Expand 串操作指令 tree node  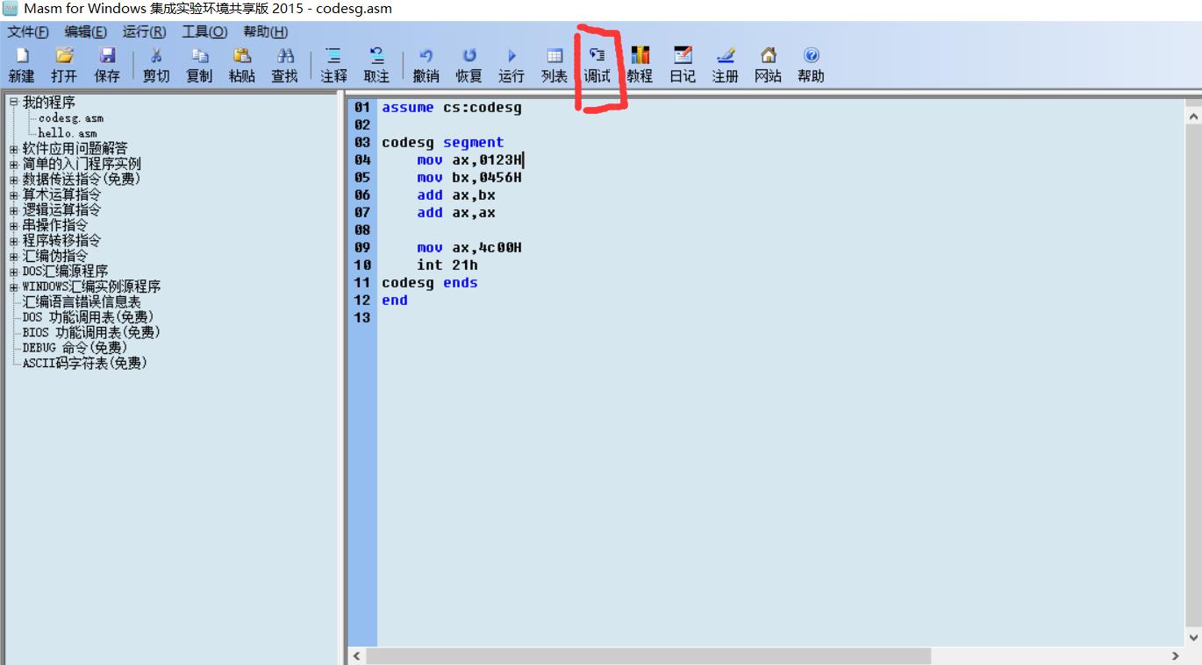tap(13, 225)
